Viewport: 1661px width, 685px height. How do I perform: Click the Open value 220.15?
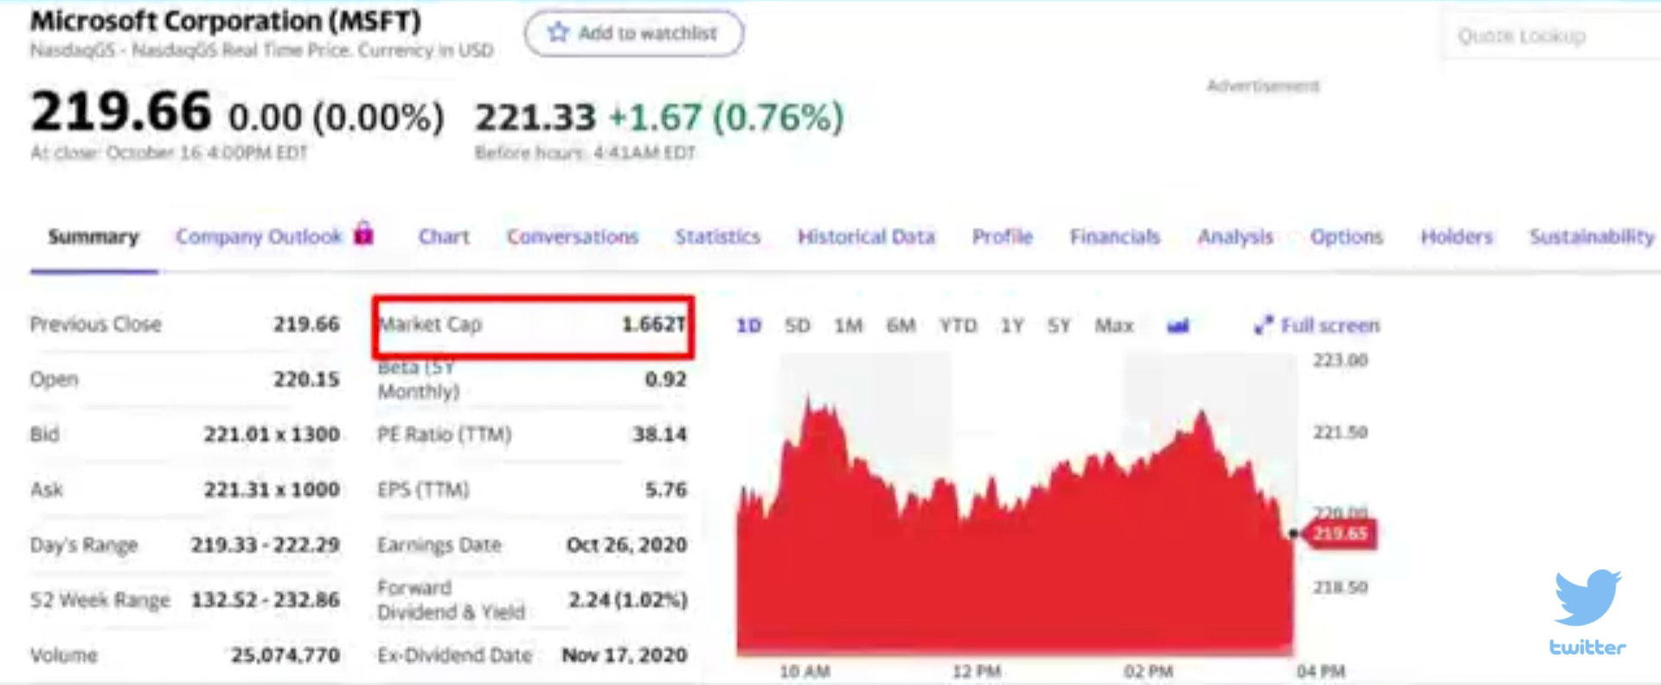tap(306, 380)
